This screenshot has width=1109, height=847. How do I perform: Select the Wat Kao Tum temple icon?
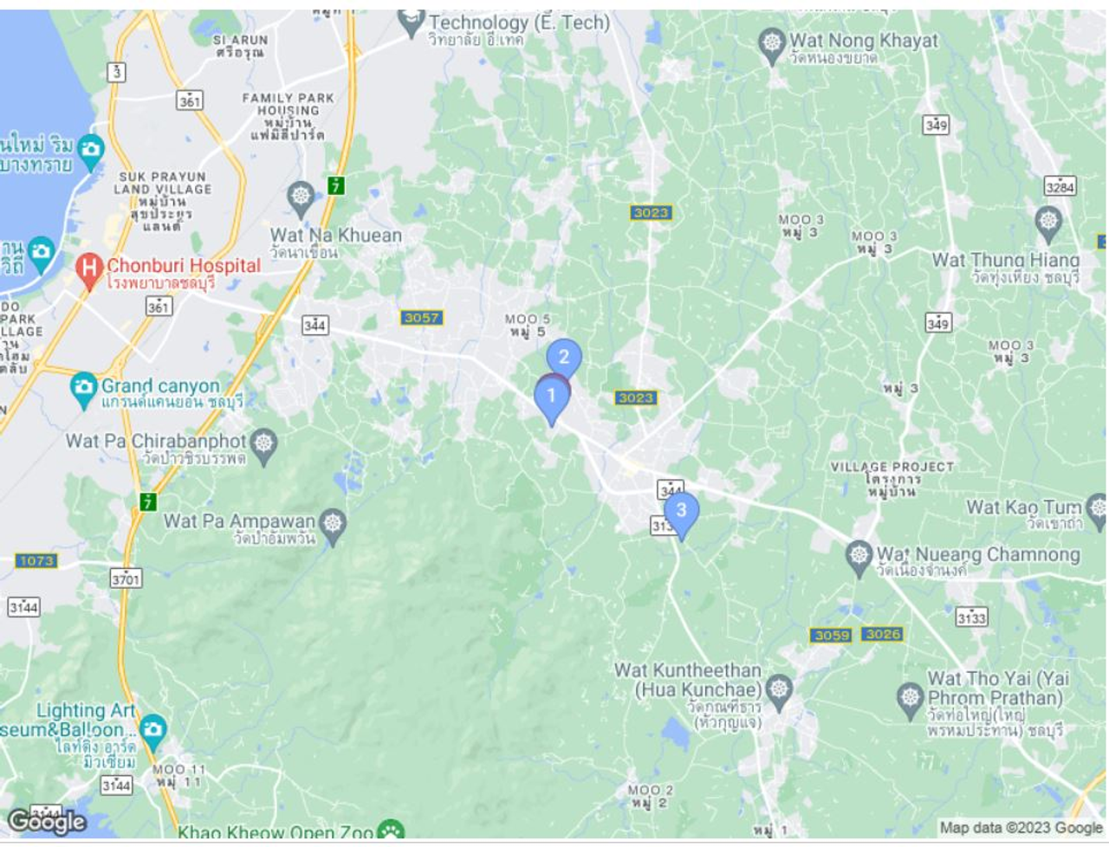pos(1097,510)
